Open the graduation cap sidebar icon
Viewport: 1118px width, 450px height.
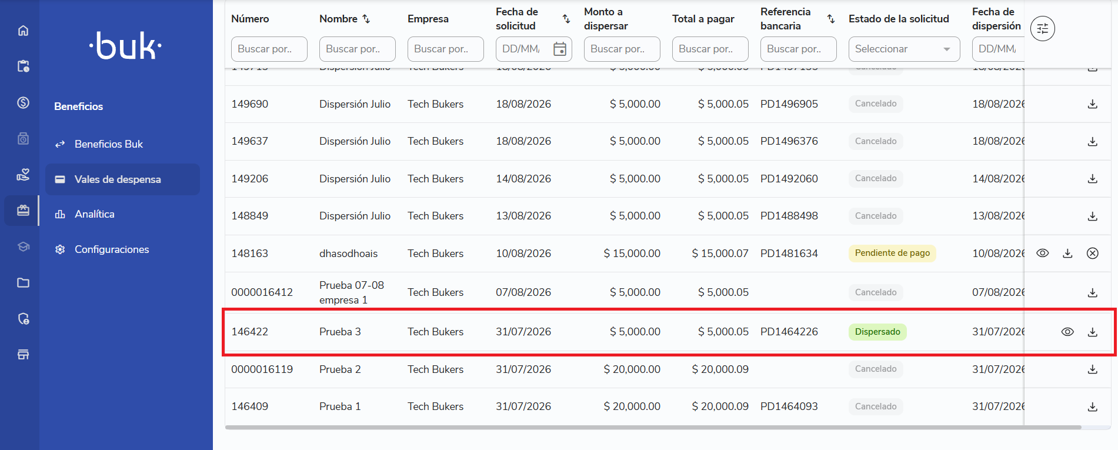[23, 246]
